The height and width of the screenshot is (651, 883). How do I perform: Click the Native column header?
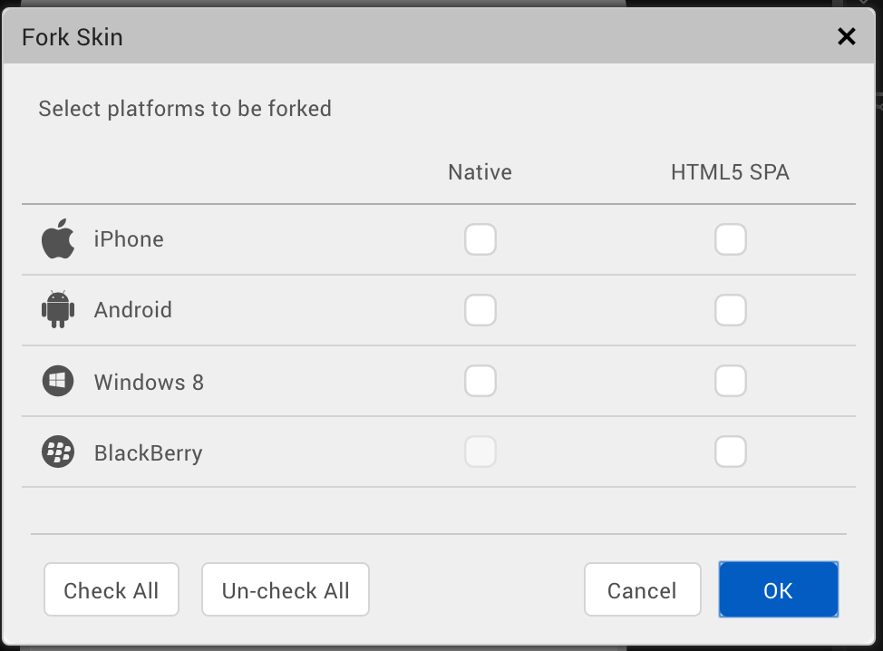coord(480,172)
